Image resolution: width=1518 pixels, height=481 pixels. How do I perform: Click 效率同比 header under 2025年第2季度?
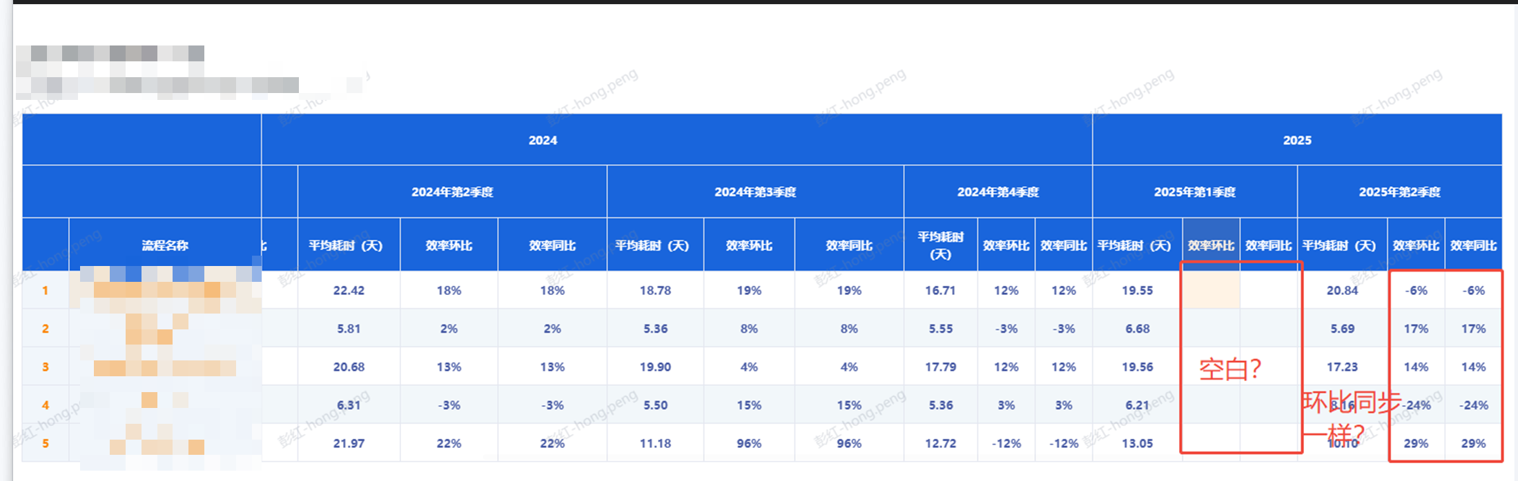[1473, 245]
